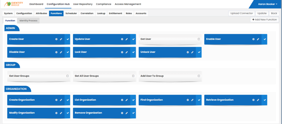Open gear settings for Find Organization
282x124 pixels.
[x=188, y=100]
